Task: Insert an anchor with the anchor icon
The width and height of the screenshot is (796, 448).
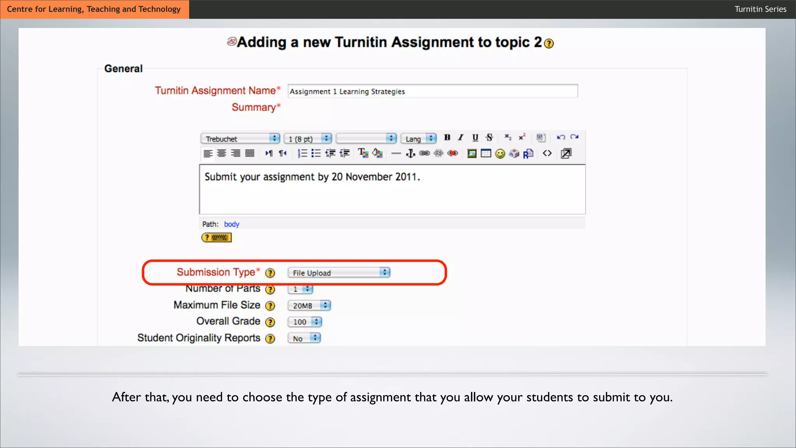Action: (x=410, y=154)
